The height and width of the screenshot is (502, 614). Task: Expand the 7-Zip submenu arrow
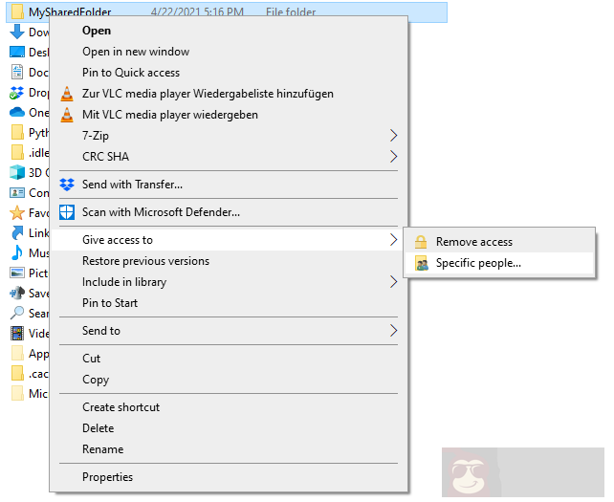click(393, 136)
